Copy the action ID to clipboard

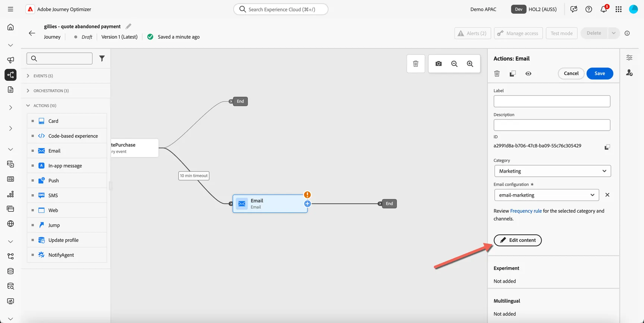[x=607, y=147]
